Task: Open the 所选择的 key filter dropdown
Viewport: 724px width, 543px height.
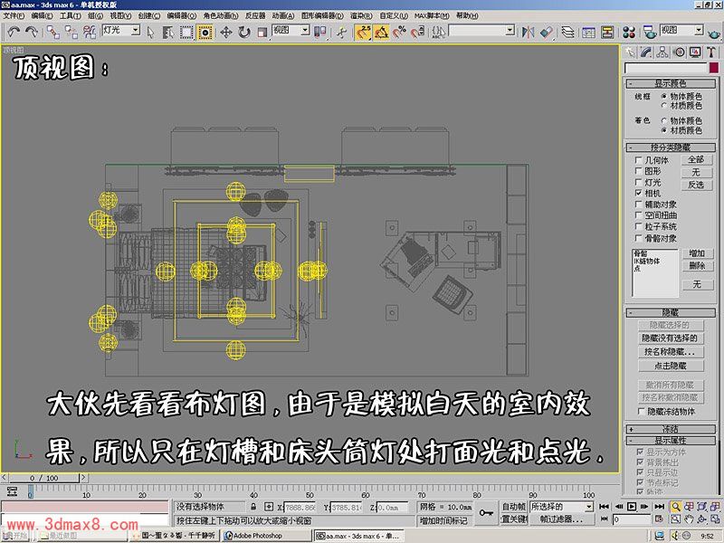Action: (x=589, y=507)
